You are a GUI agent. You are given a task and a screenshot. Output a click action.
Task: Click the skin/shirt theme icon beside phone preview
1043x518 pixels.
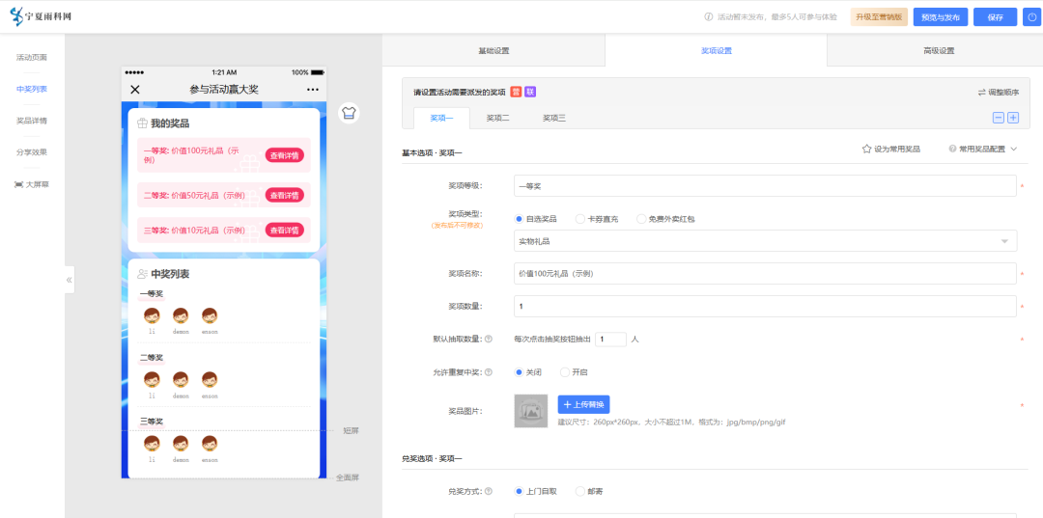click(349, 112)
